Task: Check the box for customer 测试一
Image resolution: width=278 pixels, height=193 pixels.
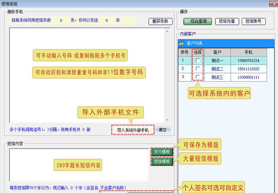Action: [198, 61]
